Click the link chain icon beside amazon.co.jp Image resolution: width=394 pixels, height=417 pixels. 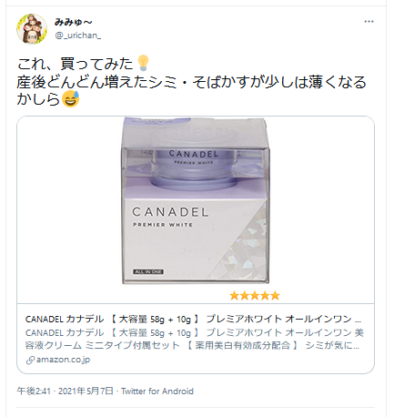(x=30, y=361)
